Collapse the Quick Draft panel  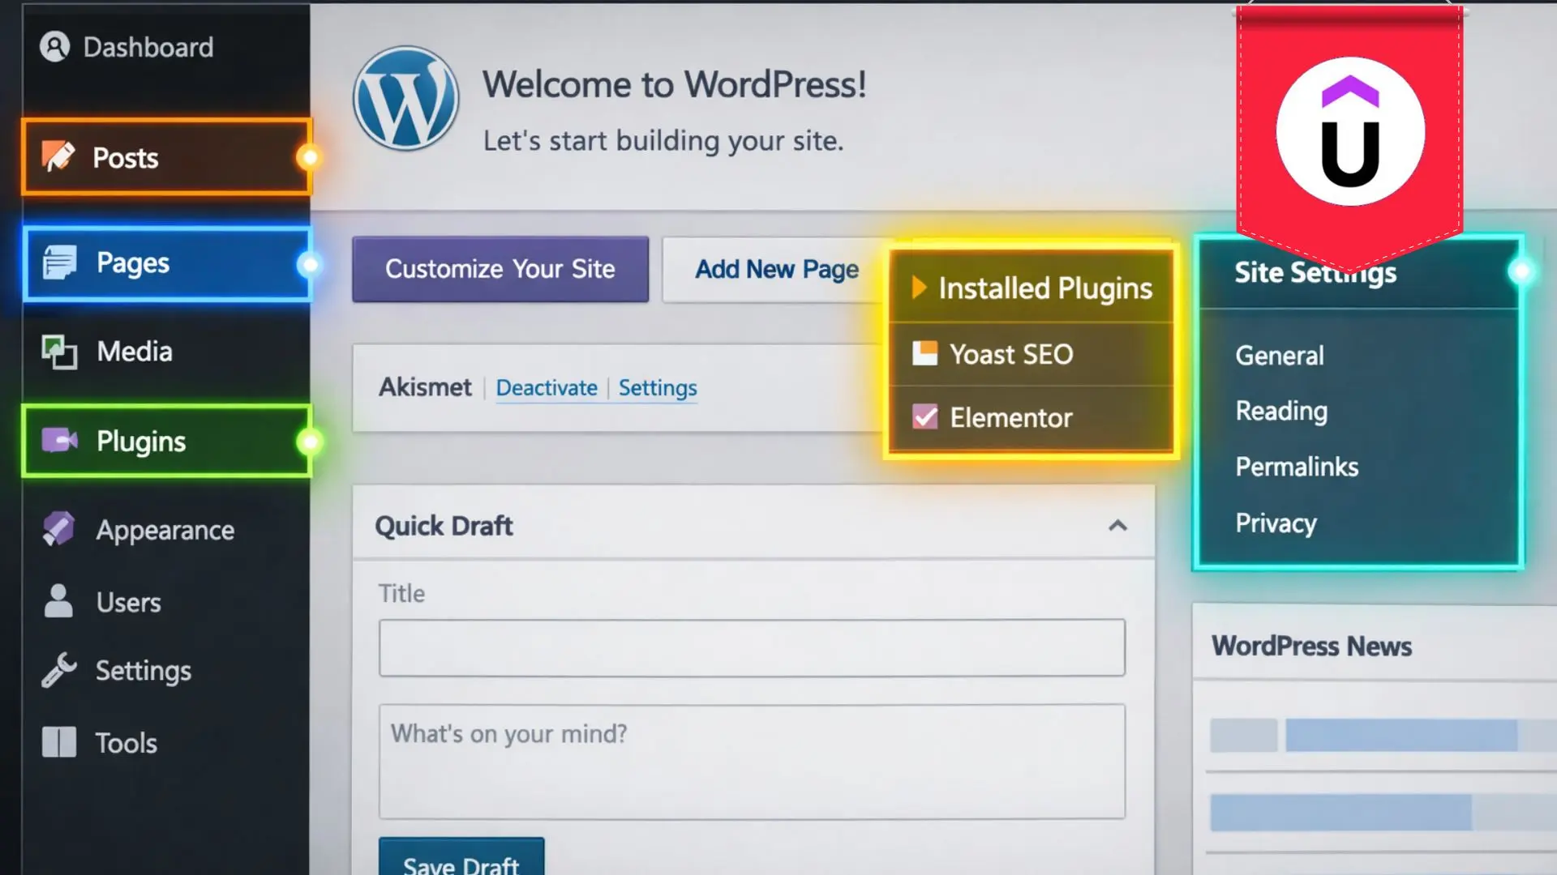tap(1119, 526)
